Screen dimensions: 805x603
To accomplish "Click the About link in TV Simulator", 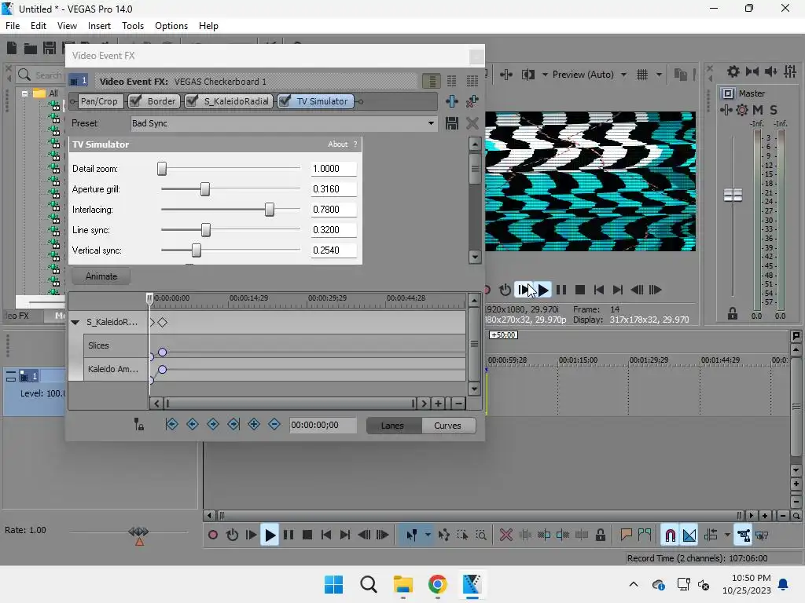I will 338,144.
